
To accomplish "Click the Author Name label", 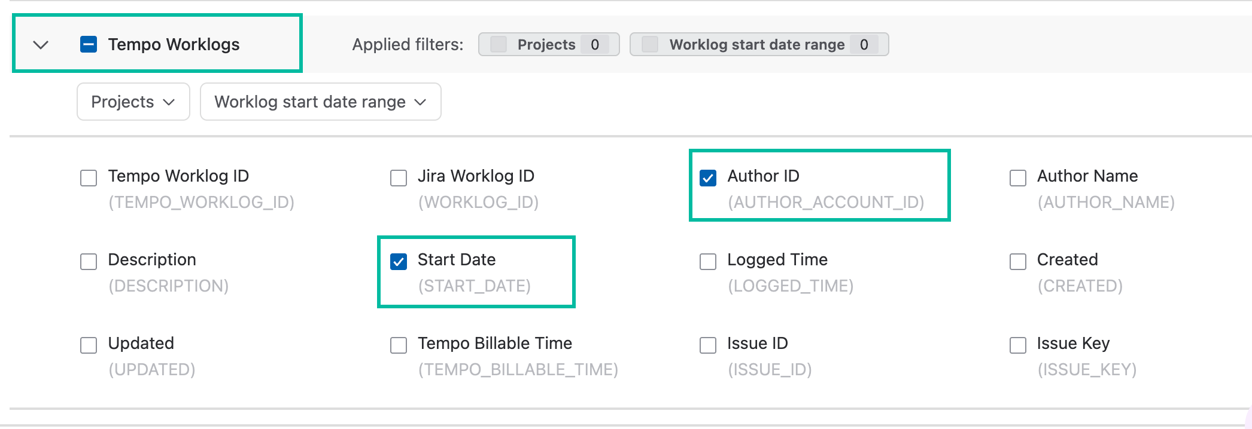I will tap(1087, 176).
